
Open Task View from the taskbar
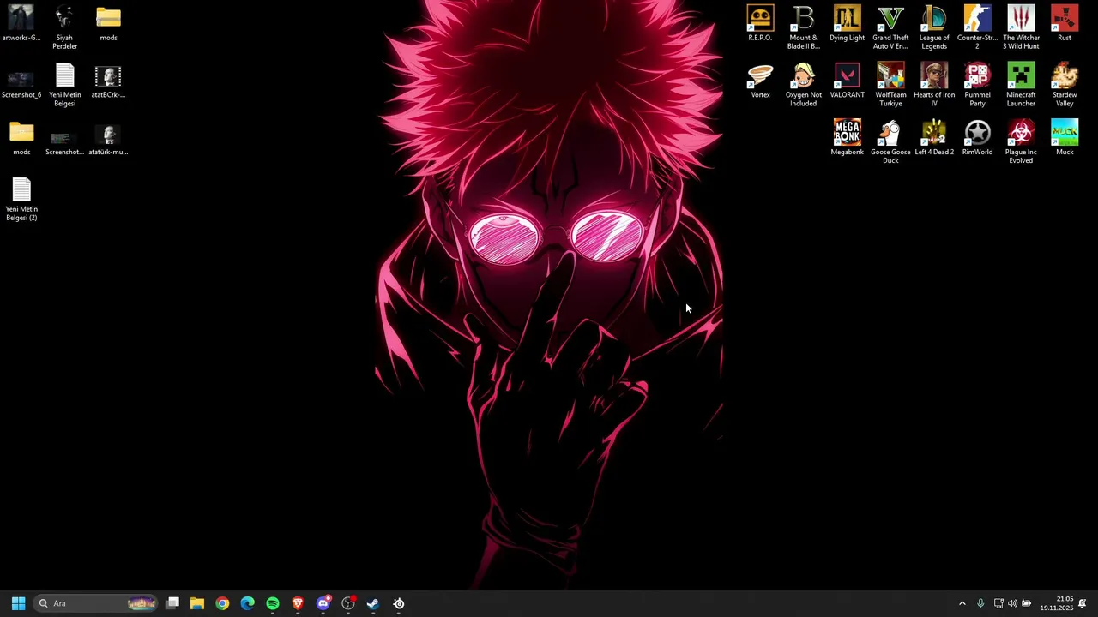172,603
